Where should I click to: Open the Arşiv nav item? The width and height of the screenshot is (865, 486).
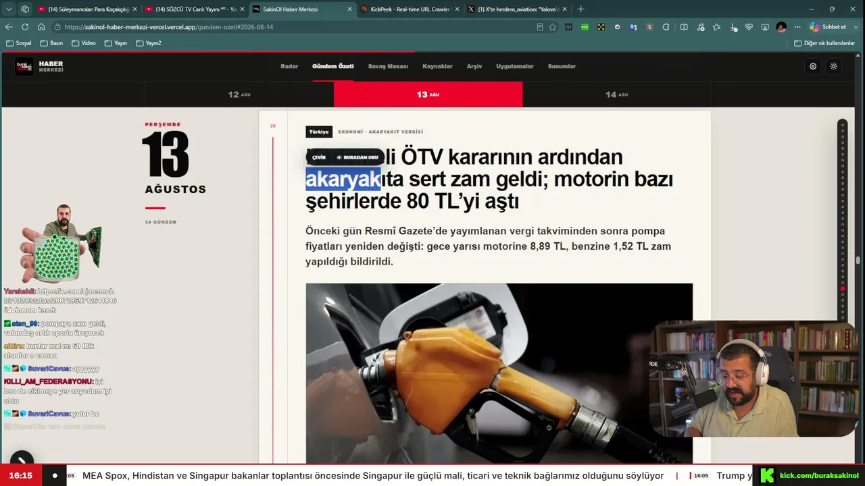coord(474,66)
